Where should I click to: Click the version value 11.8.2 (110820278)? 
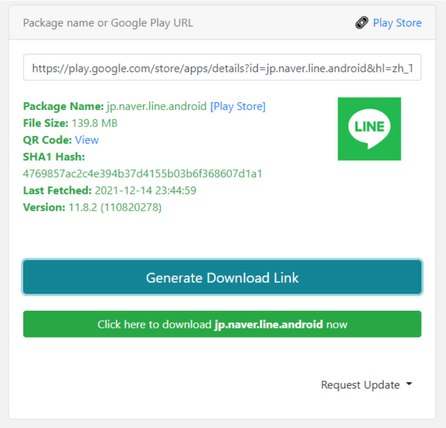115,207
